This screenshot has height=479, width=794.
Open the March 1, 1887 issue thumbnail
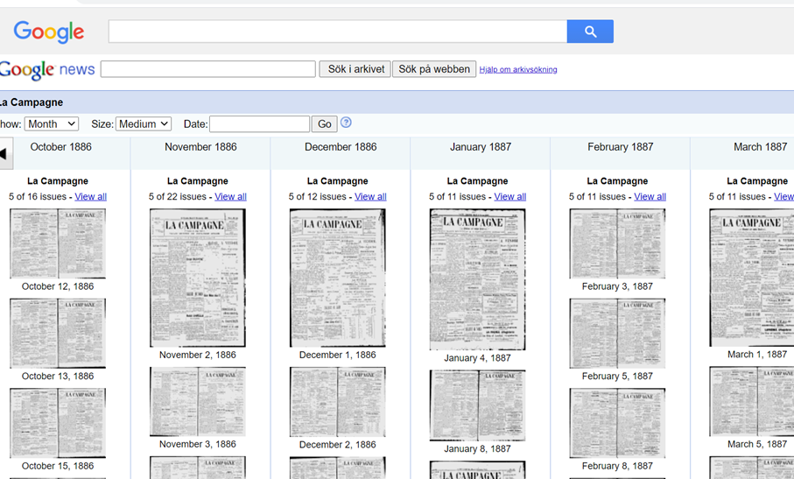point(751,278)
